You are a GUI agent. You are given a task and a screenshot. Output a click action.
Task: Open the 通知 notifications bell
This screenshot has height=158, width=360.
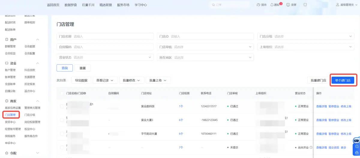coord(272,5)
